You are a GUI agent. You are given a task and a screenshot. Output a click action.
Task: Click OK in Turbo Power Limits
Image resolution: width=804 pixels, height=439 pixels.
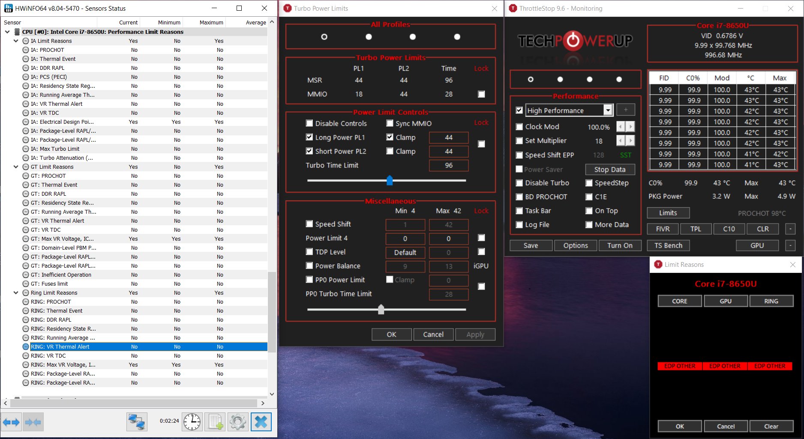tap(392, 334)
